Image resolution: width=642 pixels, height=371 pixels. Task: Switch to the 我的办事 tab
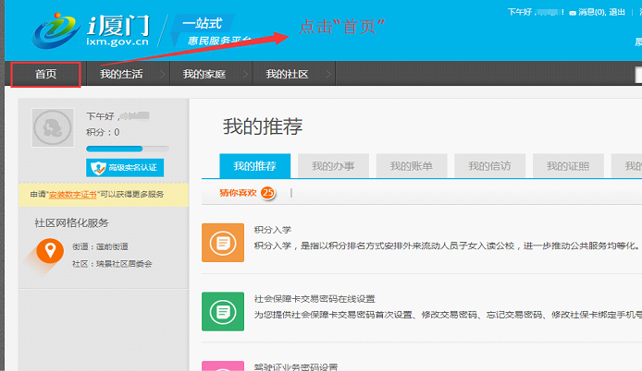pyautogui.click(x=333, y=166)
